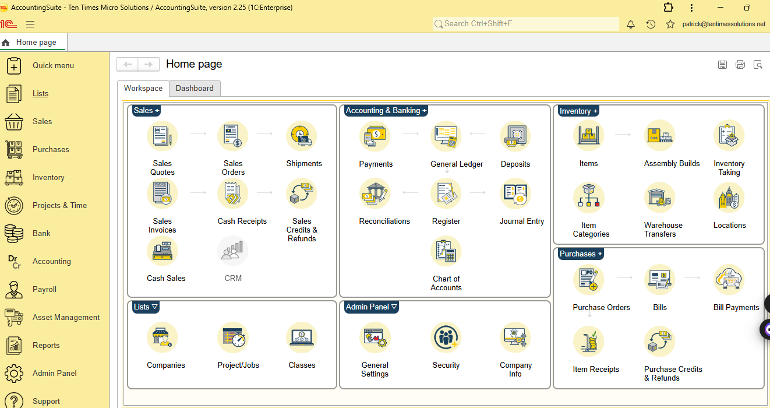Open the Shipments icon
This screenshot has height=408, width=770.
tap(302, 136)
